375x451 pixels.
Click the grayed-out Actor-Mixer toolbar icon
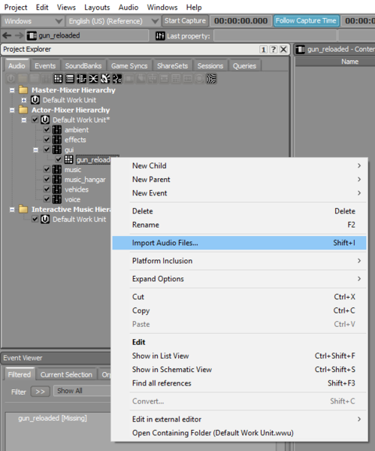[46, 78]
